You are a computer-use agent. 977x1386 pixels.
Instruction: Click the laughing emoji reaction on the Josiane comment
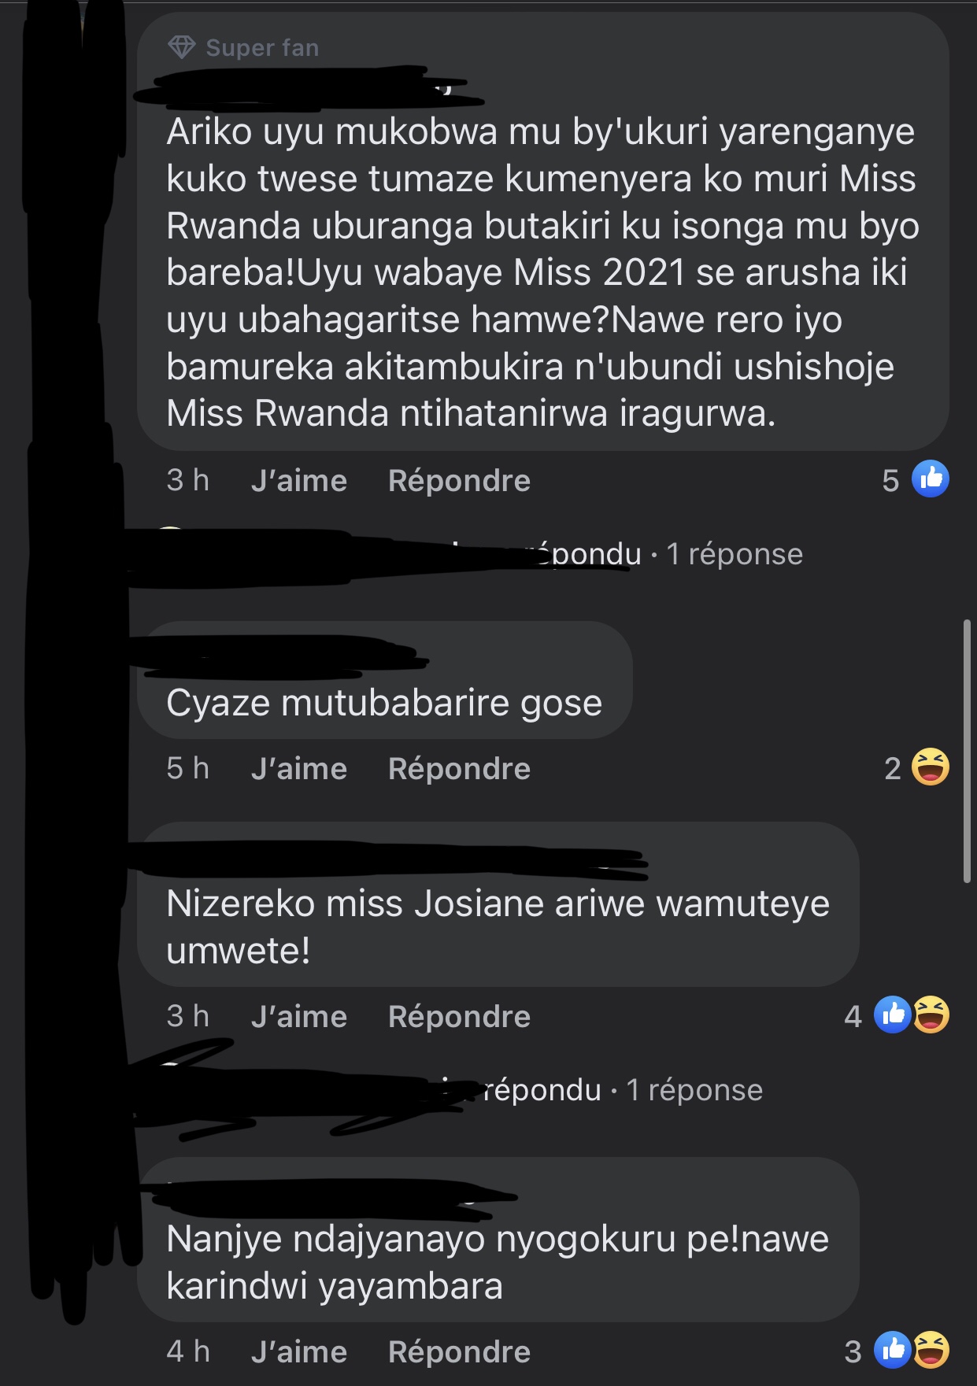pos(931,1015)
